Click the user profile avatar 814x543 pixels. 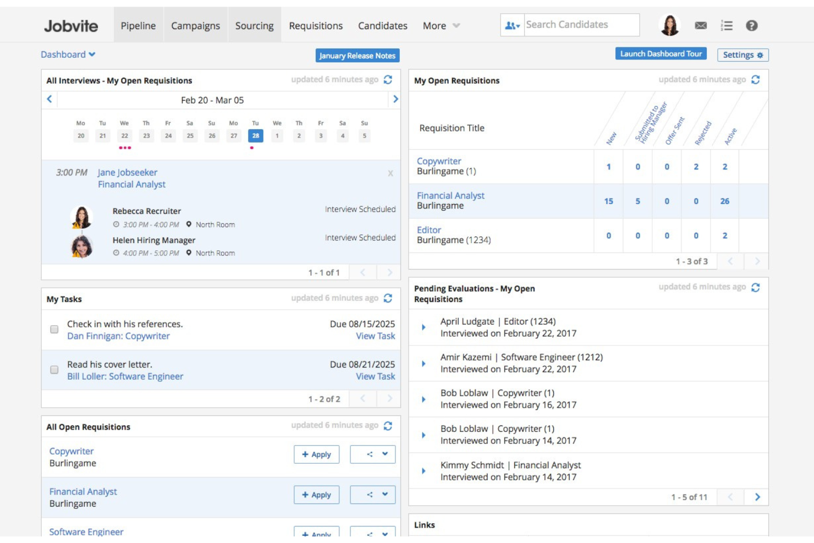click(669, 25)
